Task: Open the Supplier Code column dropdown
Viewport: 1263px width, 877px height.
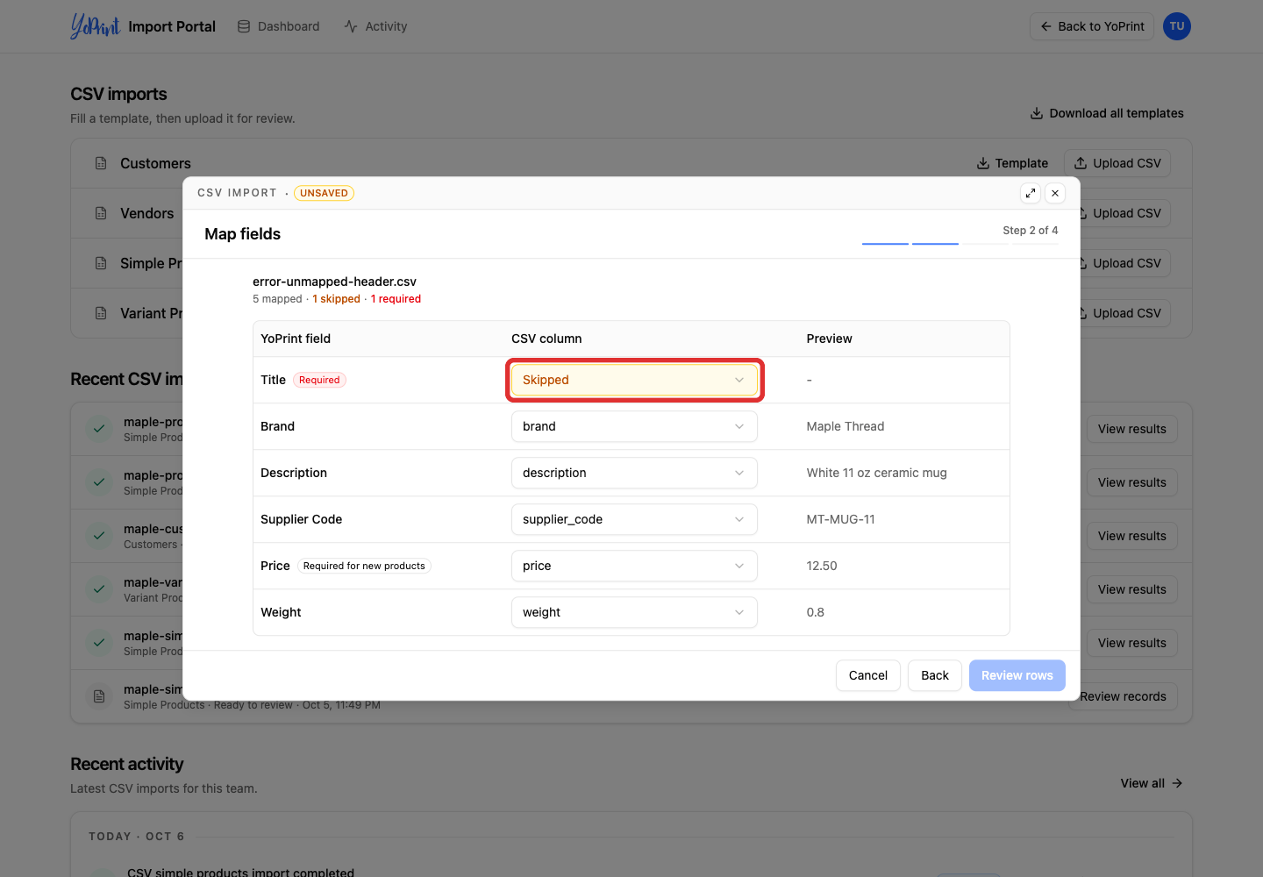Action: [x=634, y=519]
